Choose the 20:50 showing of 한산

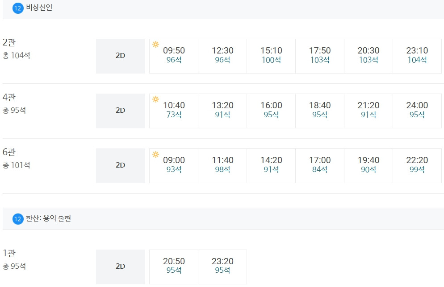click(174, 266)
